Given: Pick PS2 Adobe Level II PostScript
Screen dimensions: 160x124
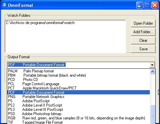Looking at the screenshot, I should [78, 105].
